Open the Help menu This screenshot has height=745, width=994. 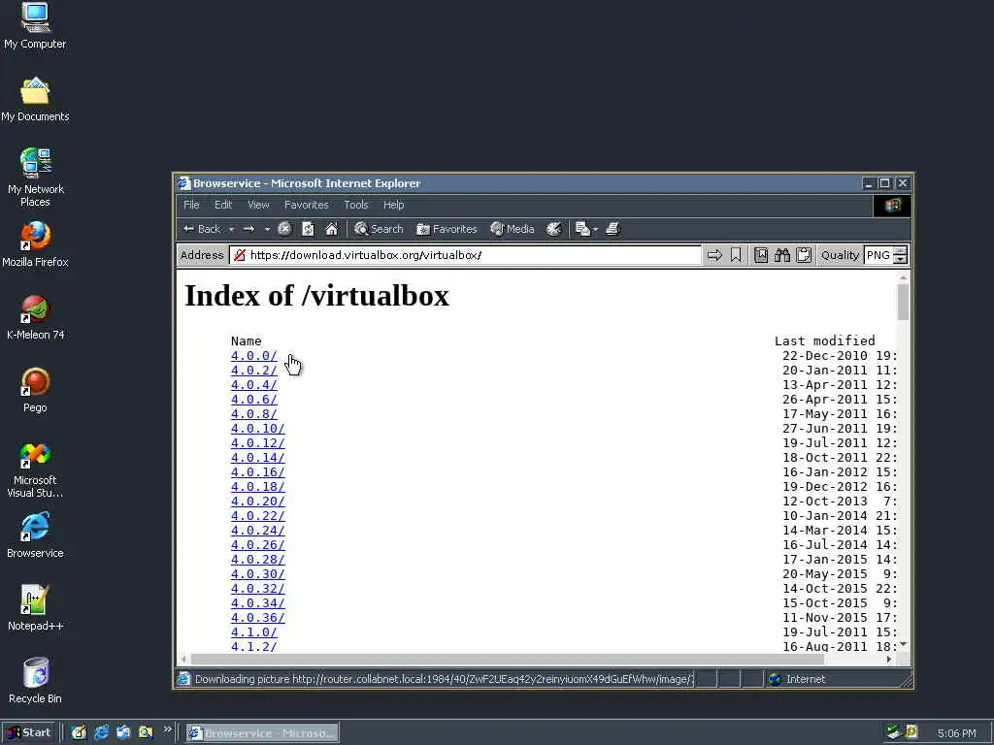coord(393,205)
